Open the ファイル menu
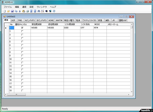The height and width of the screenshot is (112, 153). pyautogui.click(x=8, y=7)
